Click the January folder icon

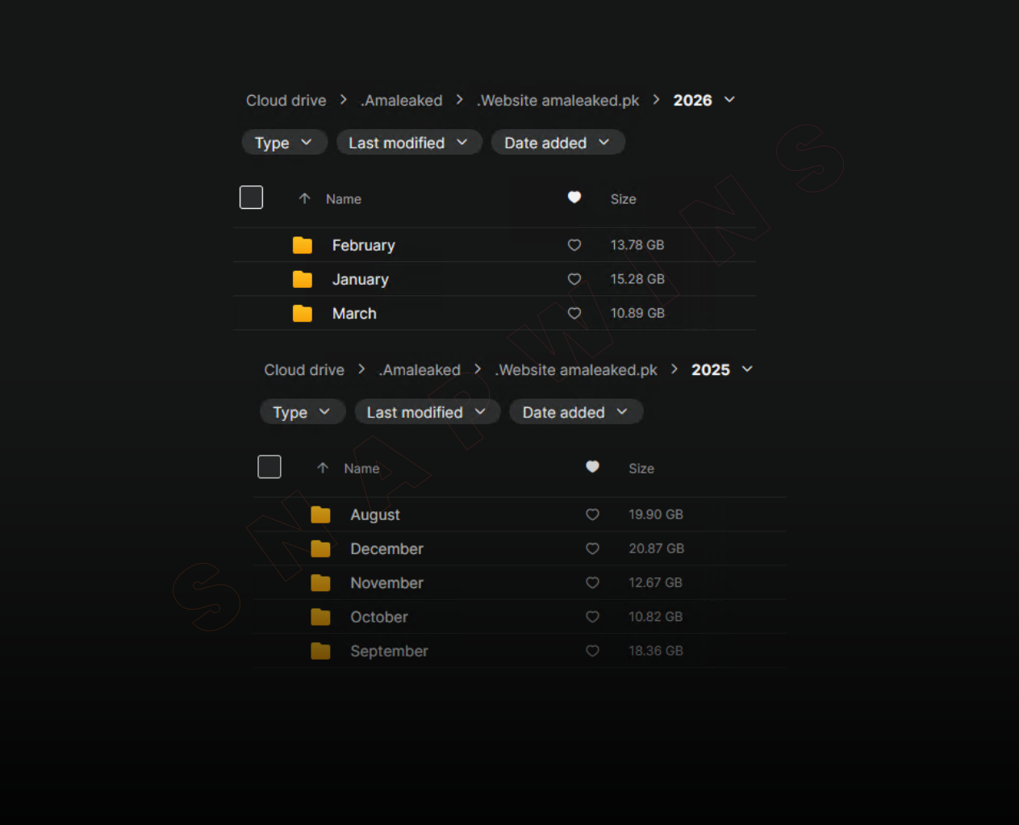click(303, 279)
